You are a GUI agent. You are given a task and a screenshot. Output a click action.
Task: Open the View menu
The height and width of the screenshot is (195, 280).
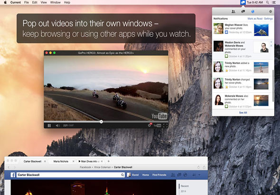click(44, 2)
